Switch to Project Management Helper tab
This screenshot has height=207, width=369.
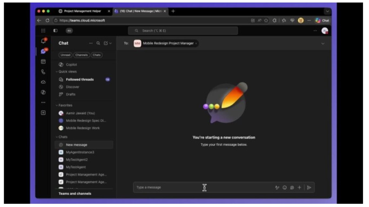[82, 11]
